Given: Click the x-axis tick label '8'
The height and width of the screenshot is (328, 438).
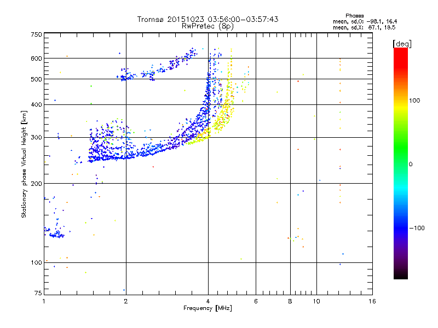Looking at the screenshot, I should point(290,301).
